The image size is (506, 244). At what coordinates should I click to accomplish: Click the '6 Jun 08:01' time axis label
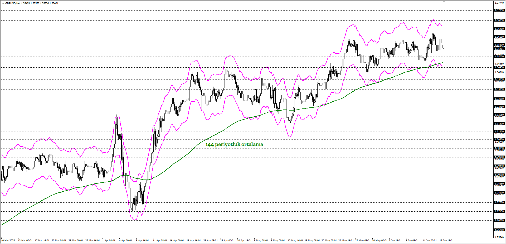click(412, 241)
